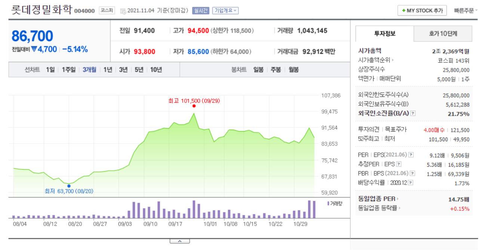Click the +0.15% sector change value
Image resolution: width=480 pixels, height=250 pixels.
tap(461, 209)
